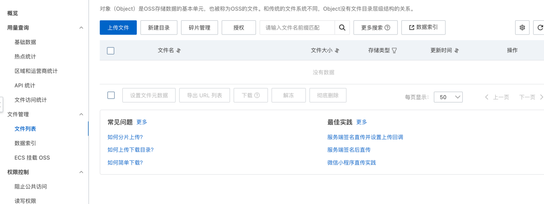Go to 上一页 page
The image size is (544, 204).
tap(497, 97)
